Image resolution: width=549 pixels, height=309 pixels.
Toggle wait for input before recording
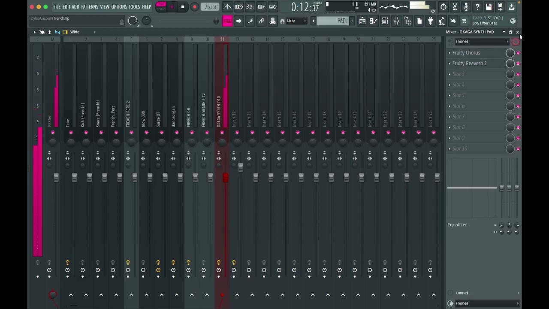[238, 7]
